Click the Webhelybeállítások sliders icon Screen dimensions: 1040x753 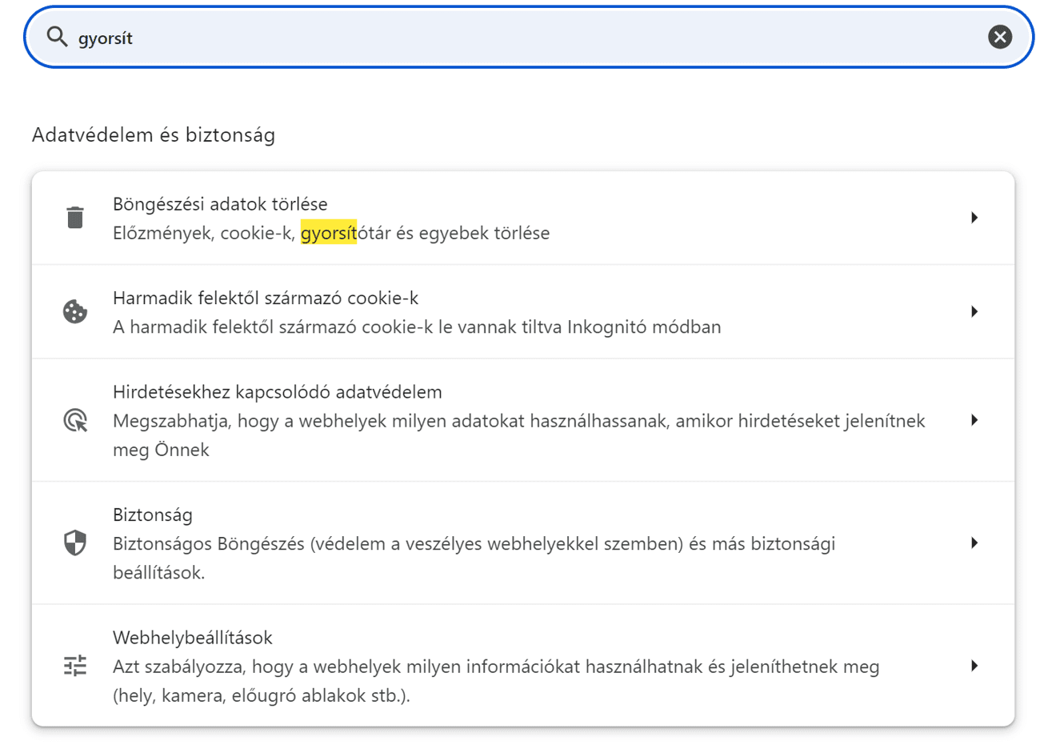click(x=75, y=666)
